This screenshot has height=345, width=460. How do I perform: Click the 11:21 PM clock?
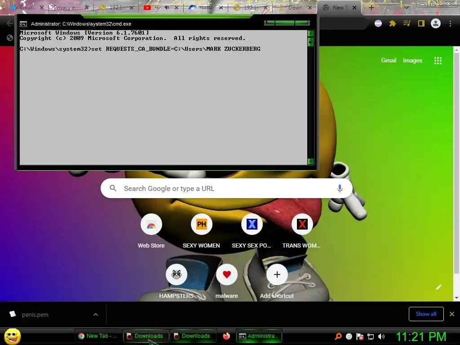[x=420, y=336]
